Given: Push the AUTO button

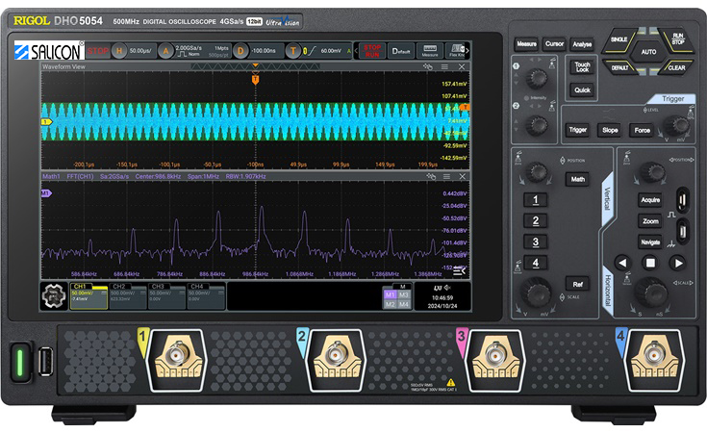Looking at the screenshot, I should (648, 52).
